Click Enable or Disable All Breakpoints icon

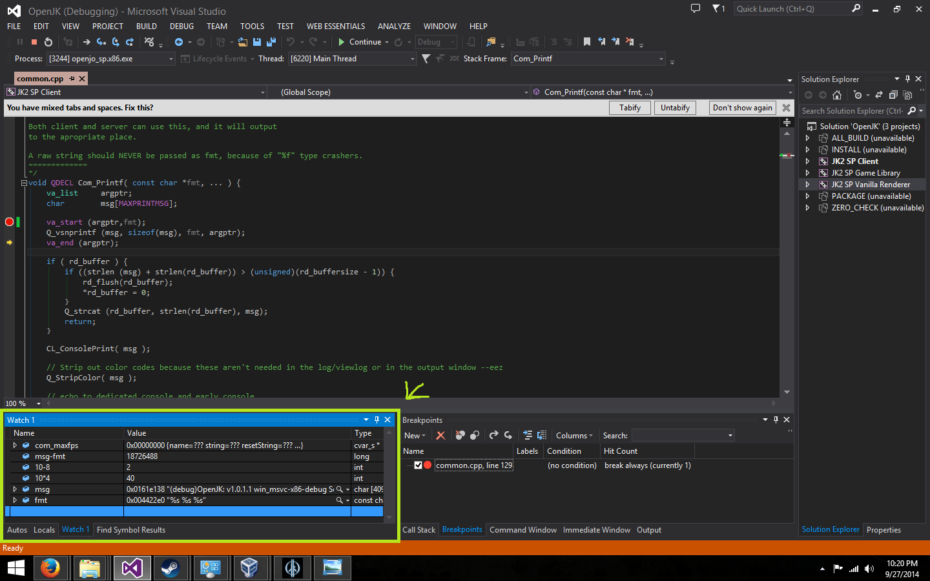point(475,436)
